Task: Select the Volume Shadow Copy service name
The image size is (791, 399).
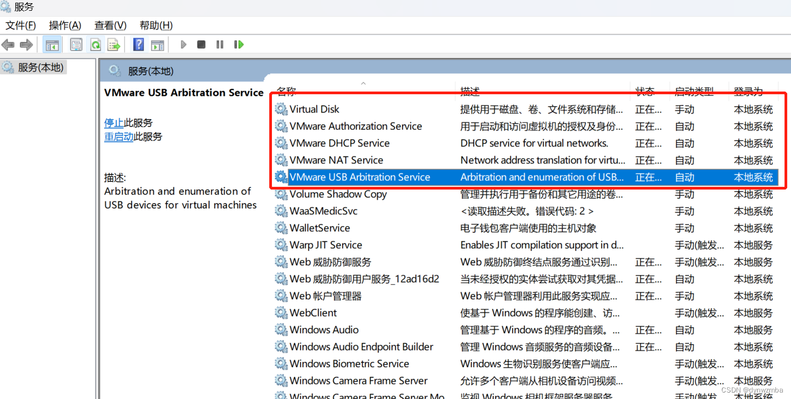Action: point(338,194)
